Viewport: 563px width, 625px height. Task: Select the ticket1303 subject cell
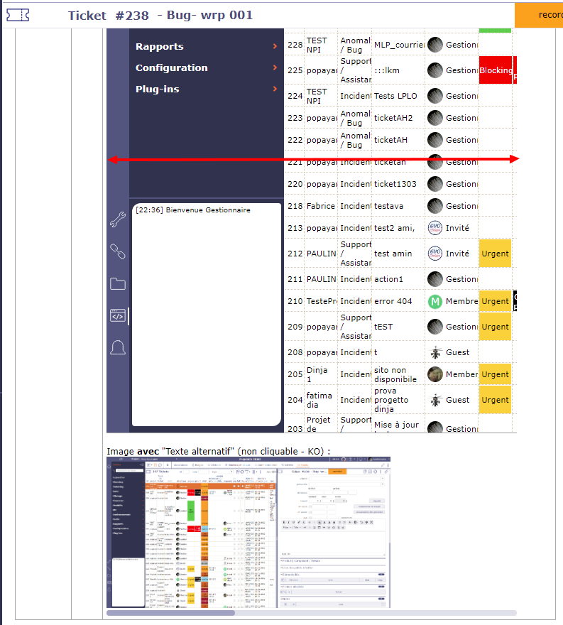click(398, 184)
